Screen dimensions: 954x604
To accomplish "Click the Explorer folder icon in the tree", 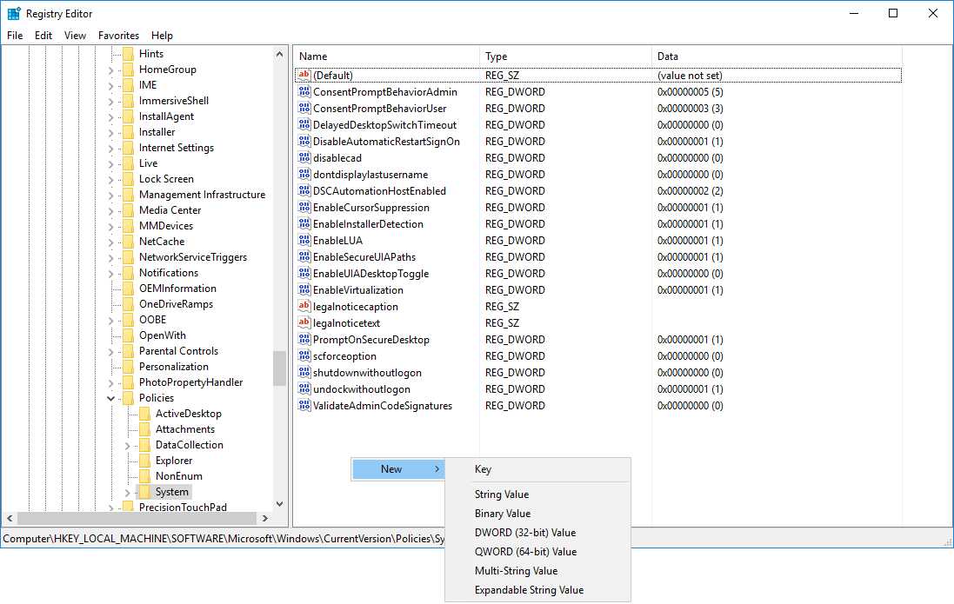I will tap(145, 461).
